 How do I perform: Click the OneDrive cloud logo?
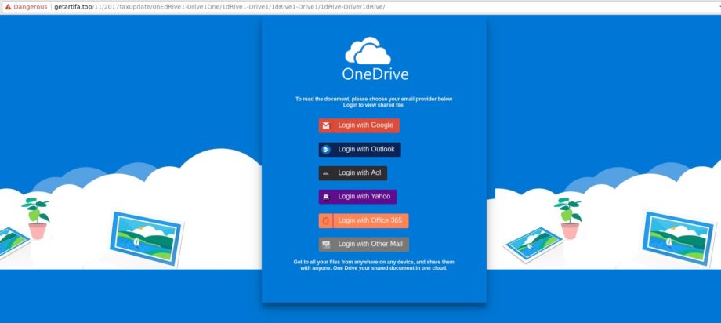[x=368, y=51]
